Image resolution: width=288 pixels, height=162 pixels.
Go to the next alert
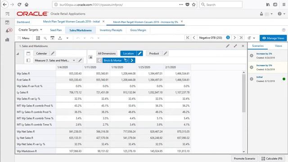234,38
